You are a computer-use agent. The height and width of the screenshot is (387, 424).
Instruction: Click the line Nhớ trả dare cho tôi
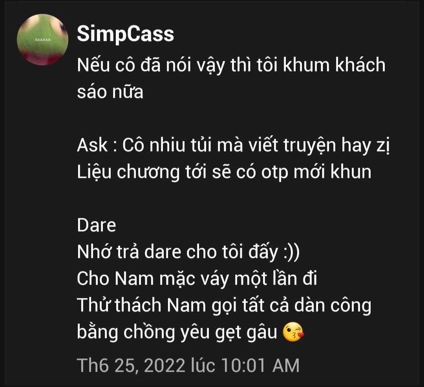(188, 252)
